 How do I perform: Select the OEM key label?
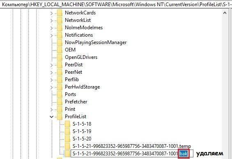point(70,50)
